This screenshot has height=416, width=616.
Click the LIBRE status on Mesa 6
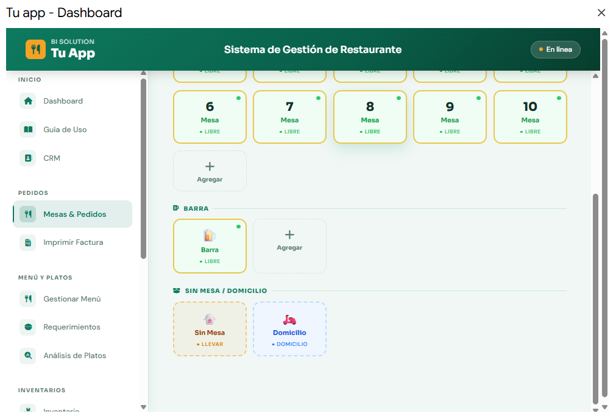click(x=210, y=132)
